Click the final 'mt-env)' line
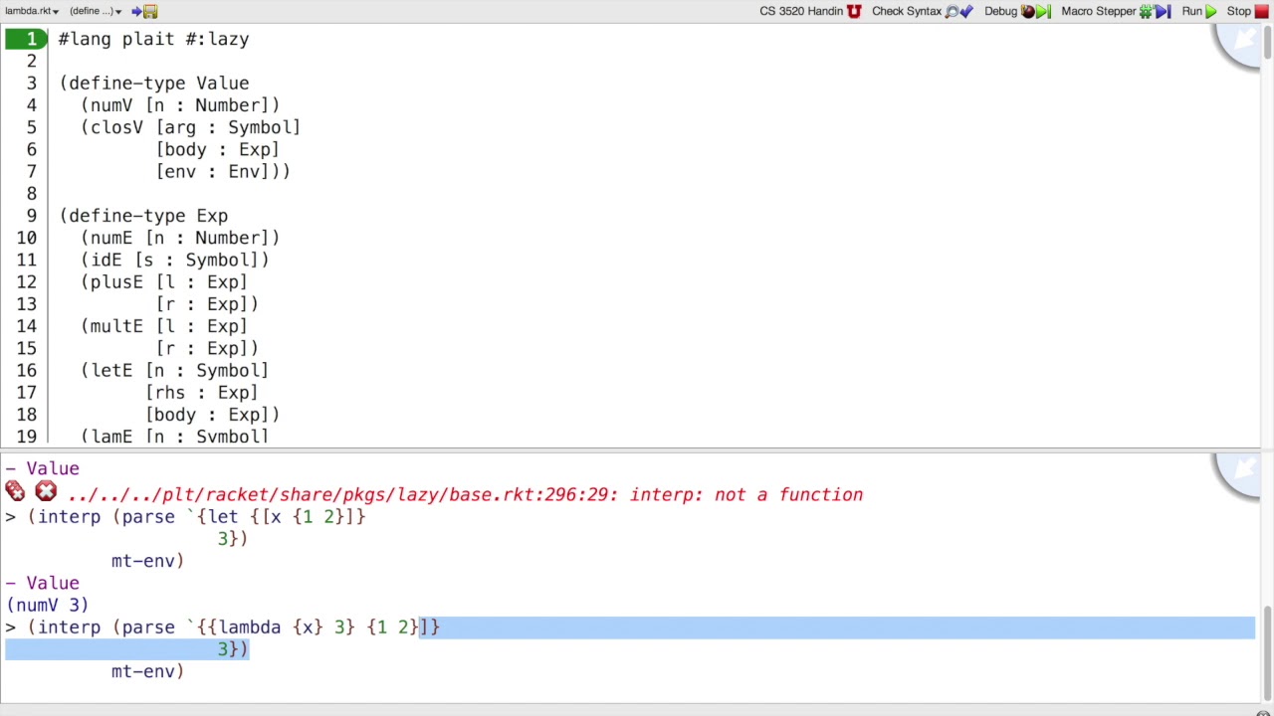Screen dimensions: 1274x716 pos(147,671)
